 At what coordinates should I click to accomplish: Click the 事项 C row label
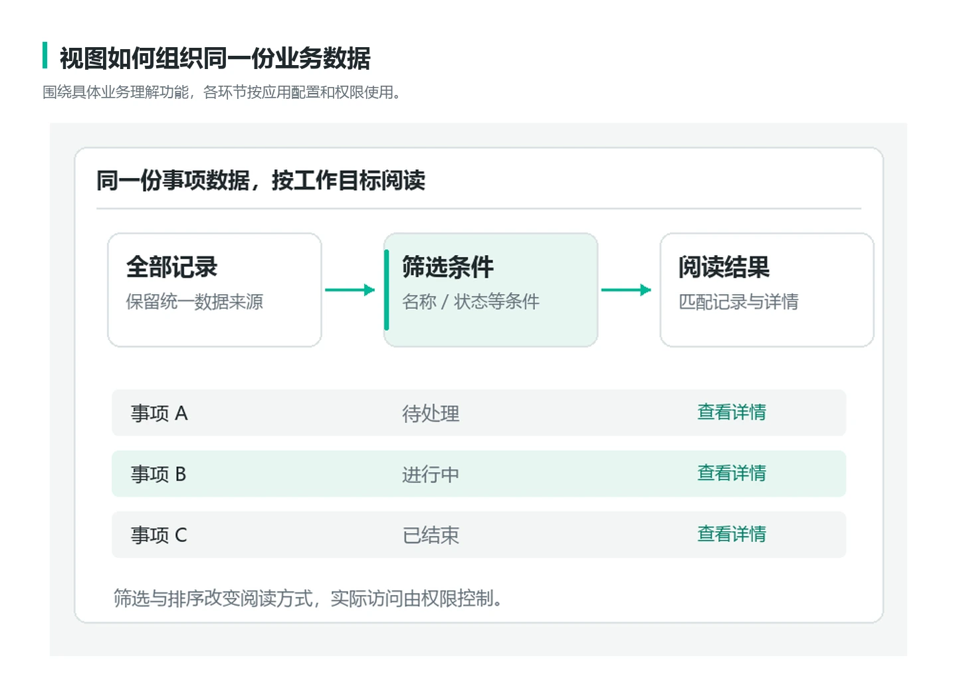159,535
